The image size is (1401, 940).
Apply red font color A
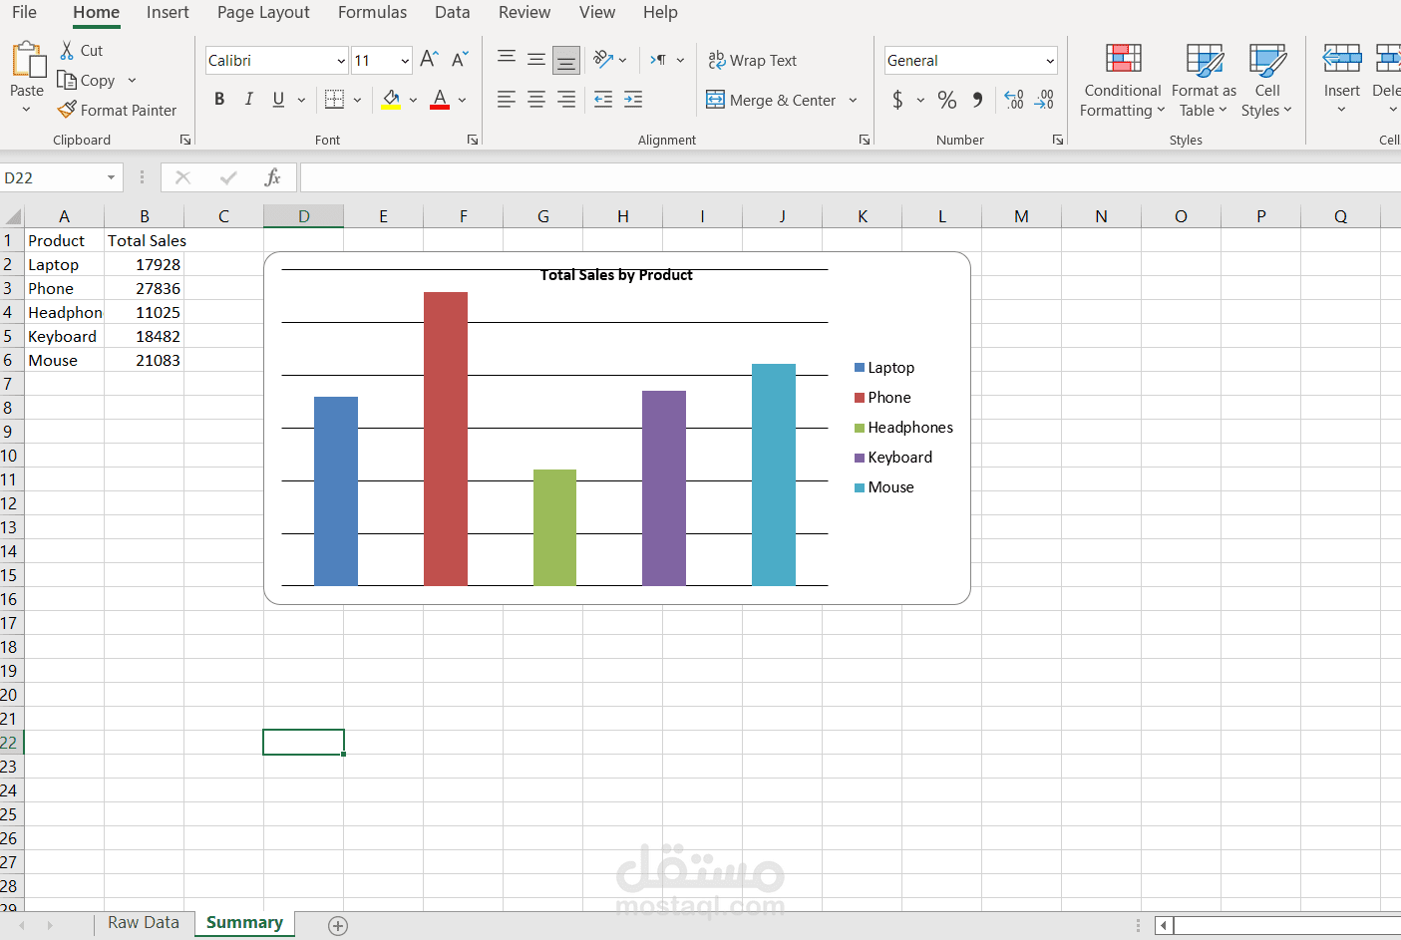pos(440,99)
